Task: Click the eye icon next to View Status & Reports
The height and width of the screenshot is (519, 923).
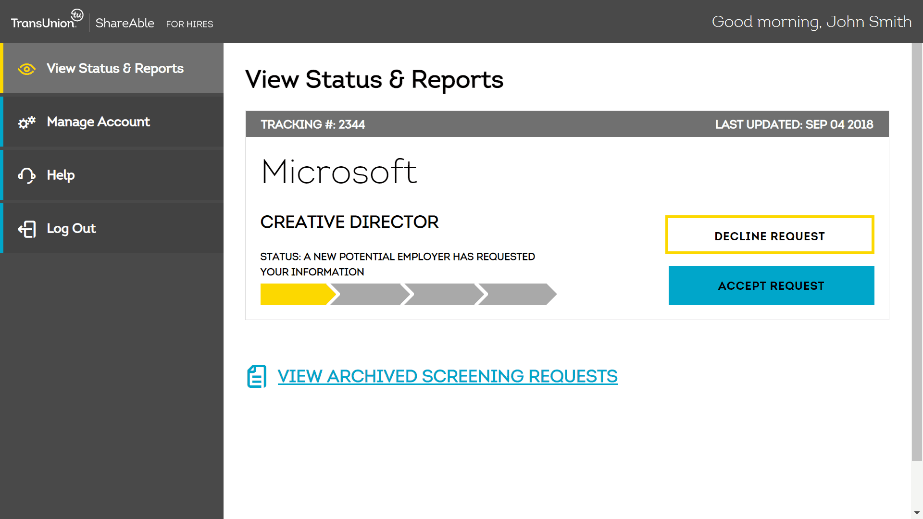Action: 26,69
